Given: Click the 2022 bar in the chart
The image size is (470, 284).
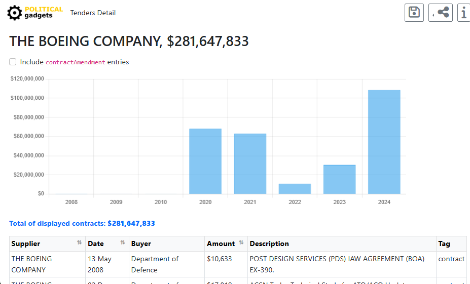Looking at the screenshot, I should coord(295,189).
